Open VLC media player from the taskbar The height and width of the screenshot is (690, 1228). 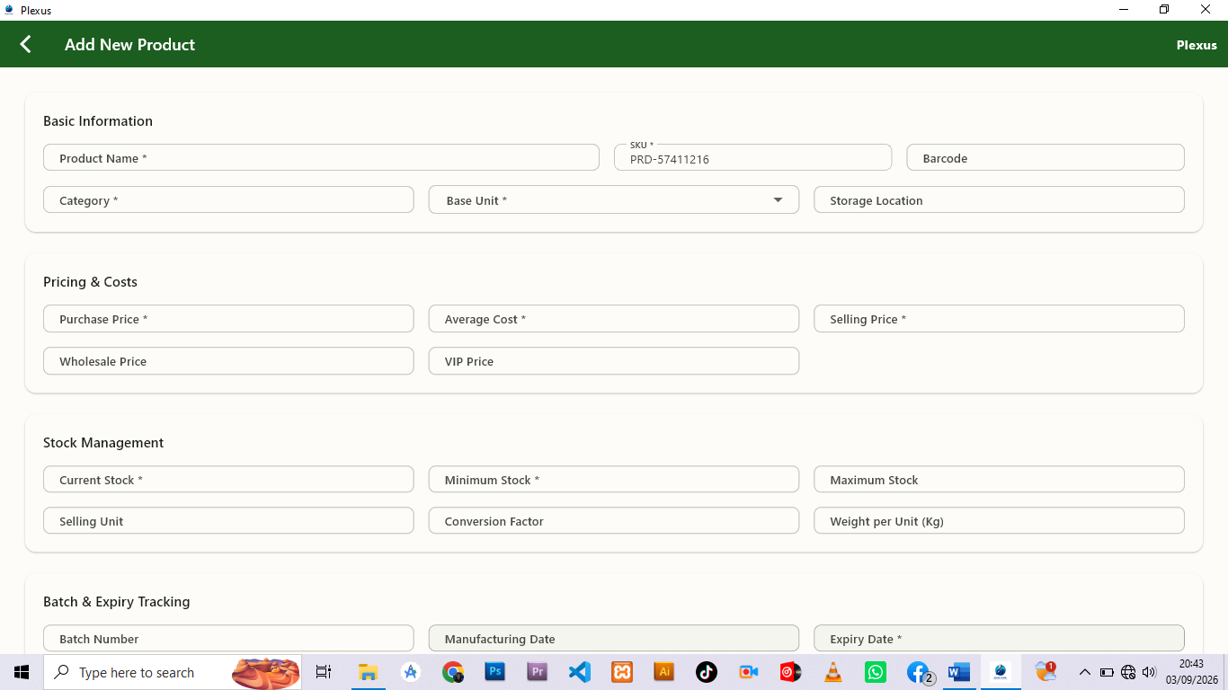tap(833, 672)
